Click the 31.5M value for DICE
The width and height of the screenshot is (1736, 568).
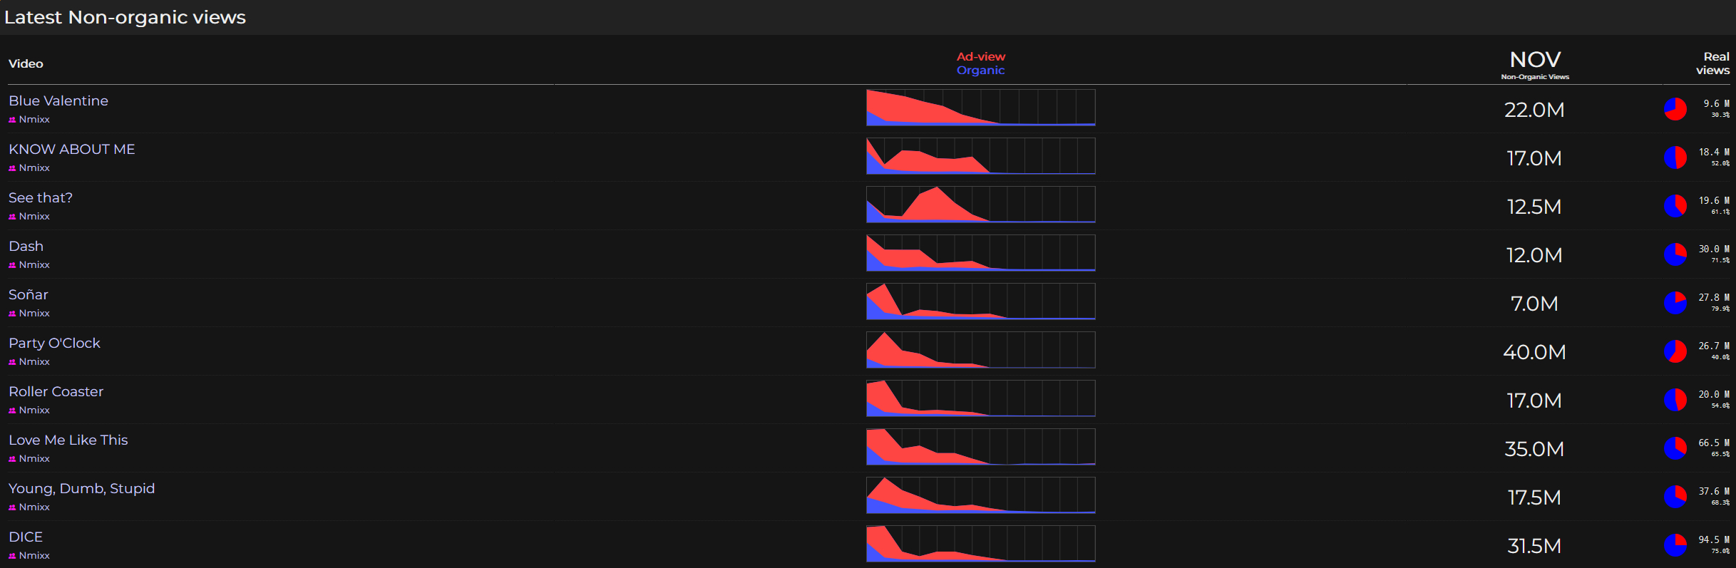(x=1534, y=546)
